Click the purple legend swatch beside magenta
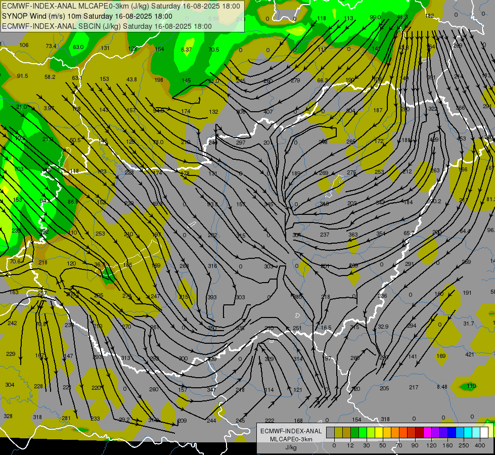 coord(436,433)
